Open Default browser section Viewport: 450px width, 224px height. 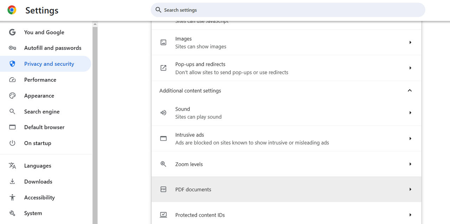[x=45, y=127]
